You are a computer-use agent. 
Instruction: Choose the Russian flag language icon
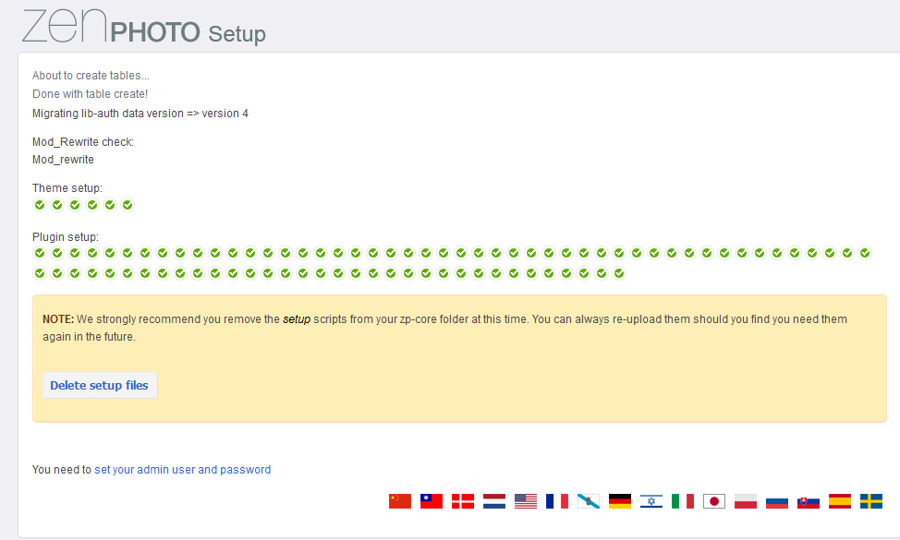pyautogui.click(x=777, y=501)
